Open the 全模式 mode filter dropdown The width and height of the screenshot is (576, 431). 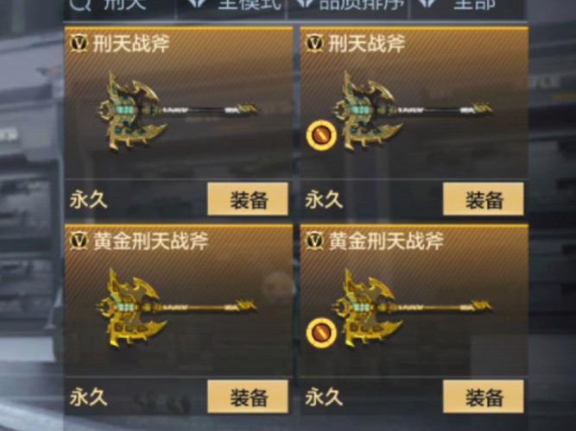pyautogui.click(x=232, y=7)
